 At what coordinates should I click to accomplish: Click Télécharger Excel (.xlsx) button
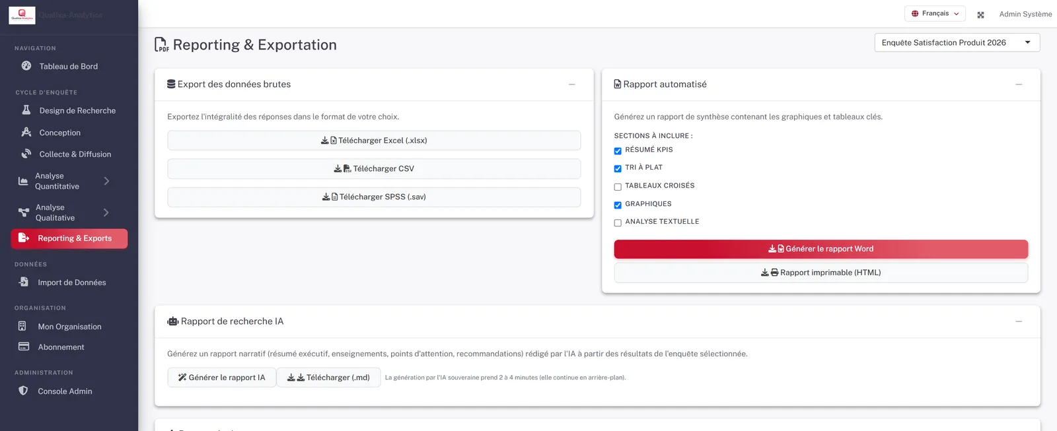[374, 141]
